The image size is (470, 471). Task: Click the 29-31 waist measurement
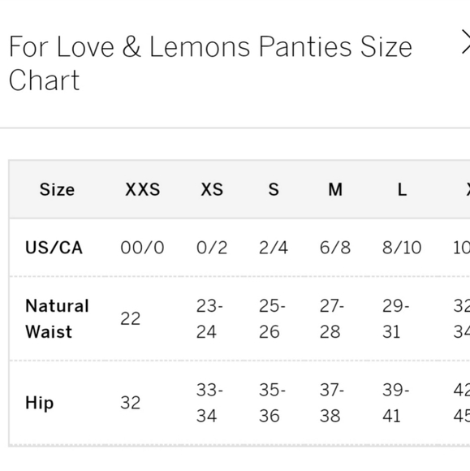point(395,318)
